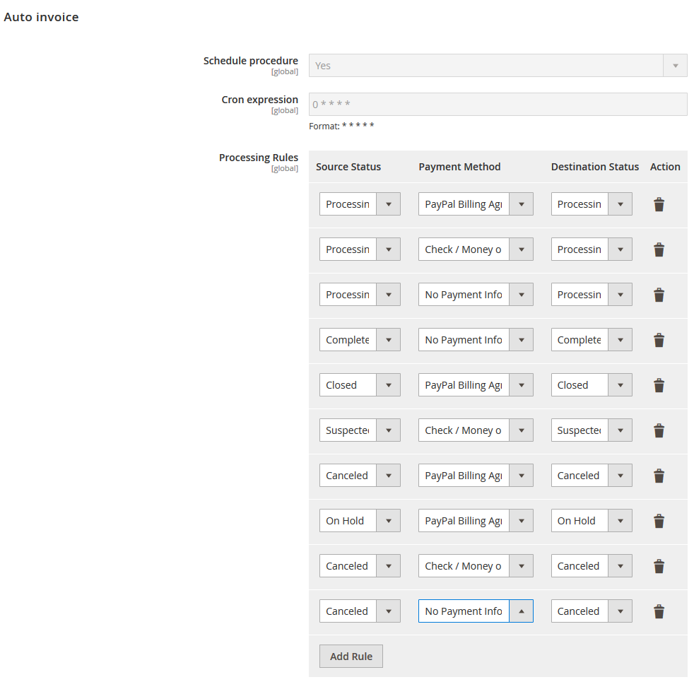This screenshot has width=694, height=694.
Task: Open Source Status dropdown showing Complete
Action: coord(360,340)
